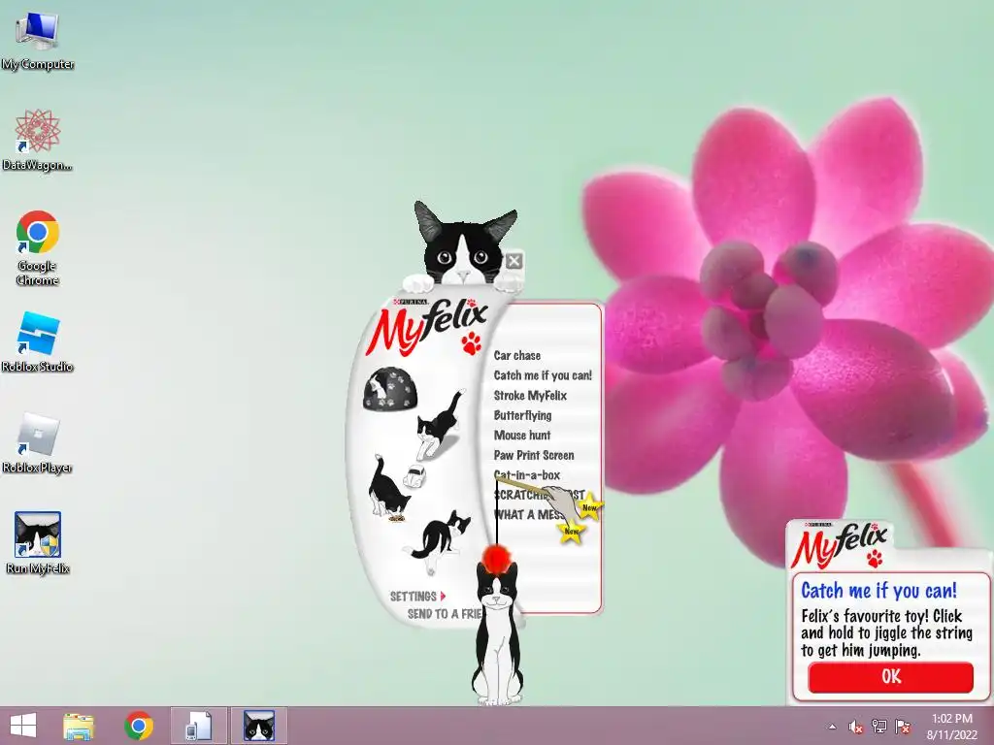Open Chrome from the taskbar

(x=139, y=726)
